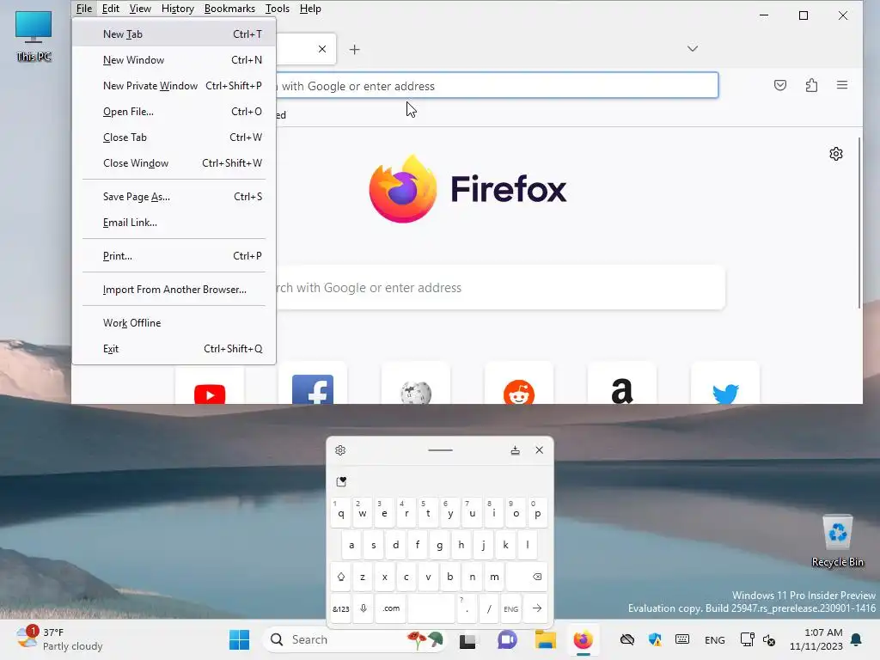Close the current Firefox tab
The width and height of the screenshot is (880, 660).
click(x=322, y=49)
